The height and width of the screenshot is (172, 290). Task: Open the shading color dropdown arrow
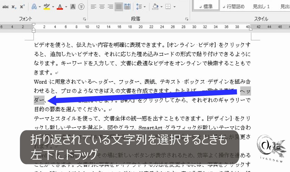[161, 7]
